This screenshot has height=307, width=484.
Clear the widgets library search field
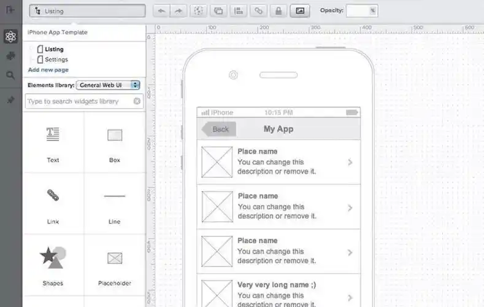[x=137, y=101]
